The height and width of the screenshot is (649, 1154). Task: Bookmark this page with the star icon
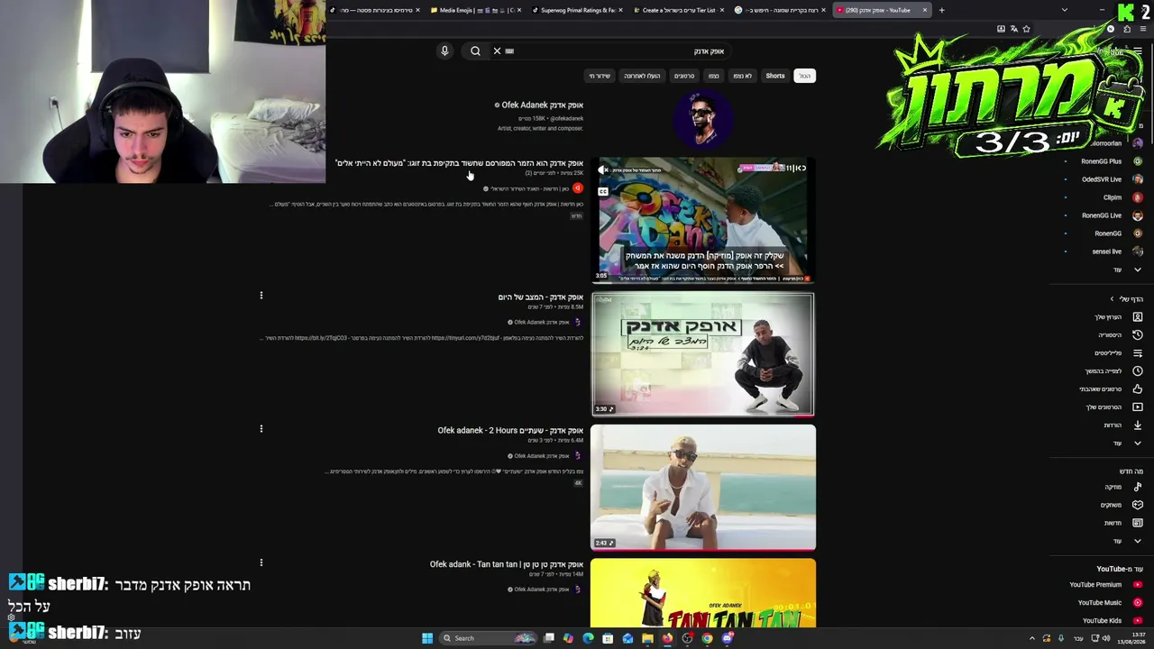(1026, 29)
